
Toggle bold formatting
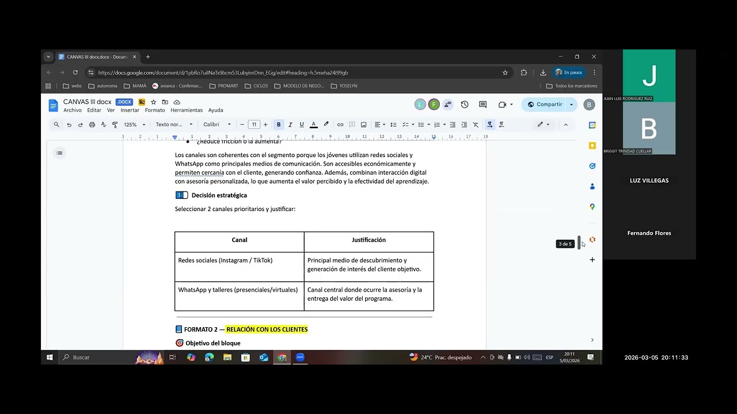point(279,125)
